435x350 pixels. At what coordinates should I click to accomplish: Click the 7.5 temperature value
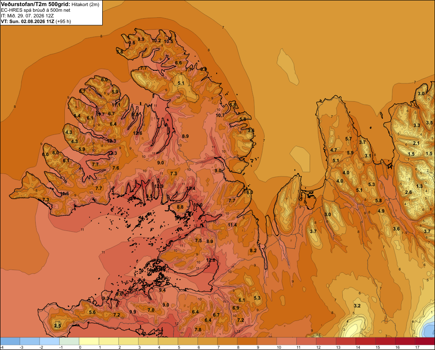tap(198, 240)
